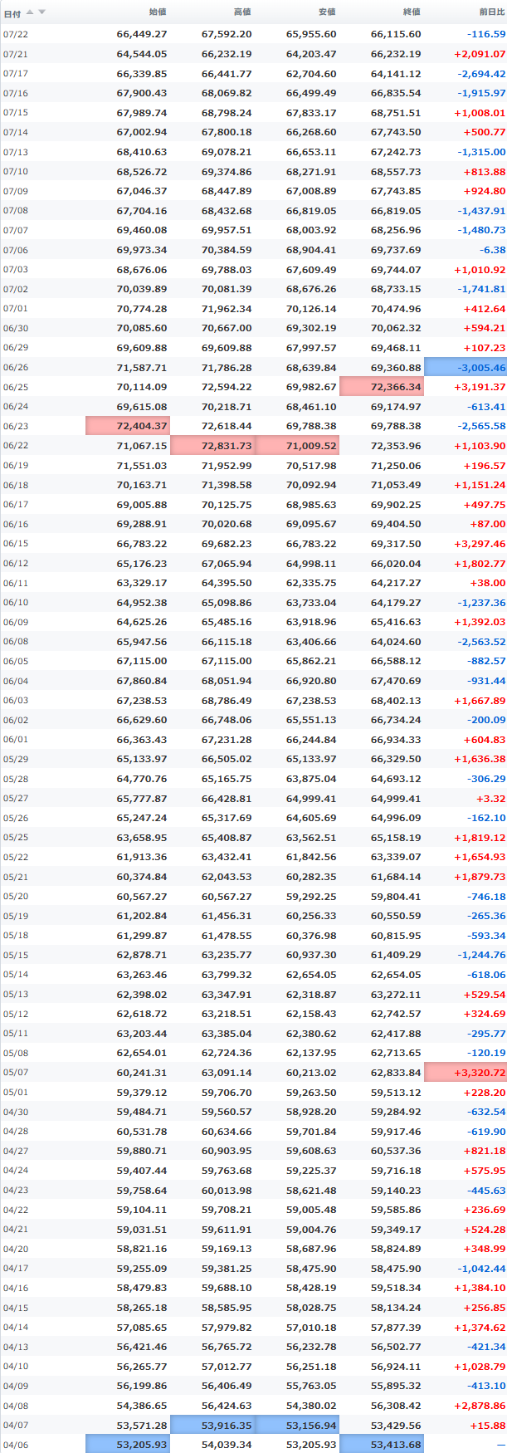Click the 高値 column header

[242, 12]
